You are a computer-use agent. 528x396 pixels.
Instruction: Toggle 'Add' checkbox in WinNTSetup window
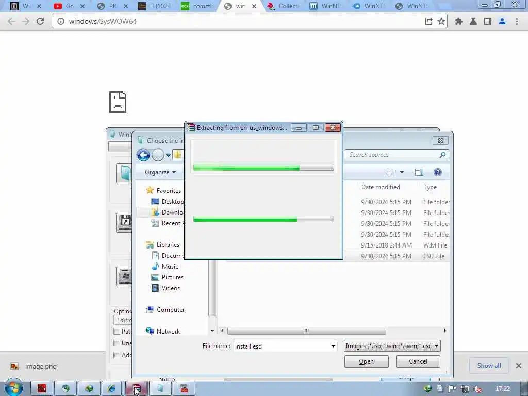point(117,355)
